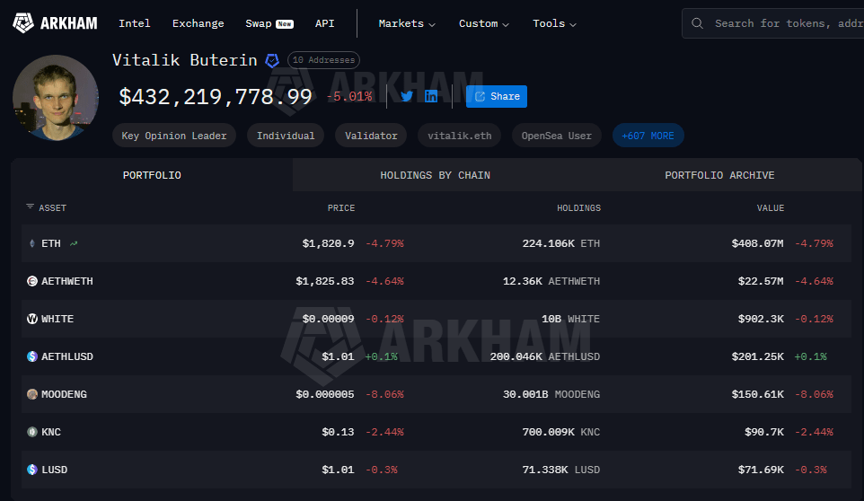Screen dimensions: 864x501
Task: Open the Portfolio Archive tab
Action: pos(719,175)
